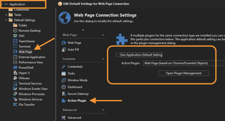
Task: Select the VNC connection icon
Action: [15, 36]
